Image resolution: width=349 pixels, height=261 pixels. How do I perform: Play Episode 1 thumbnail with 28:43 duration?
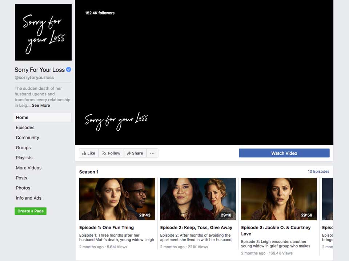(117, 199)
